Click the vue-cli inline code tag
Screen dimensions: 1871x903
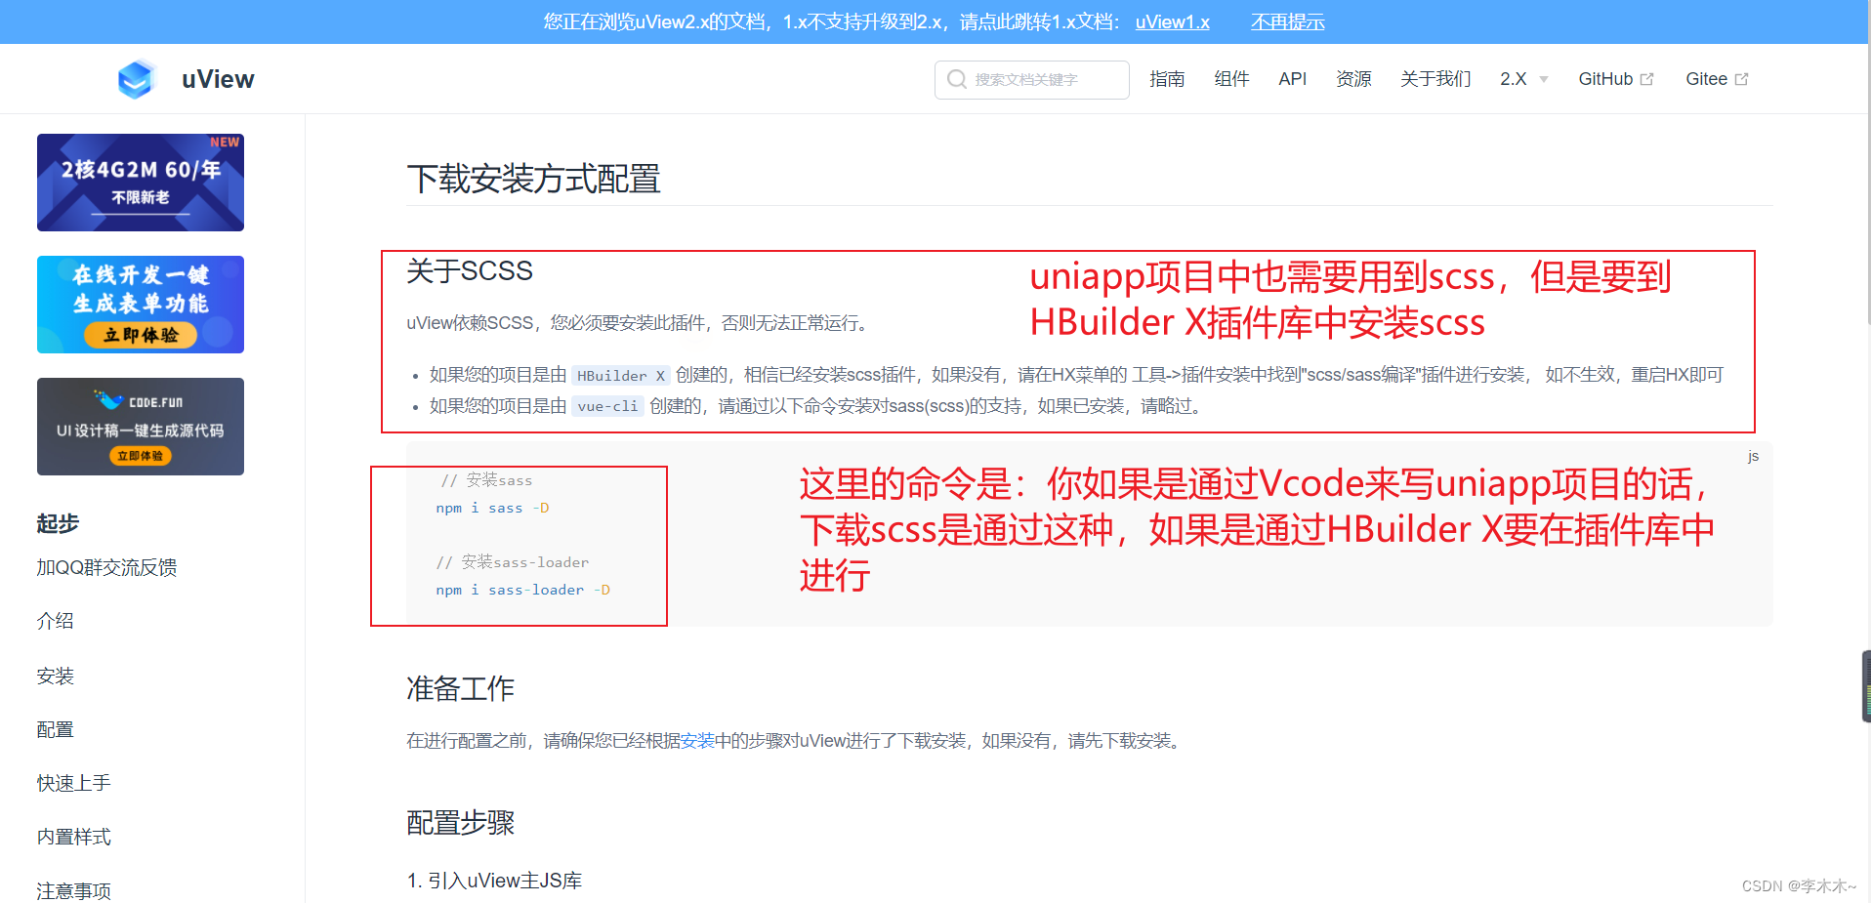coord(607,406)
